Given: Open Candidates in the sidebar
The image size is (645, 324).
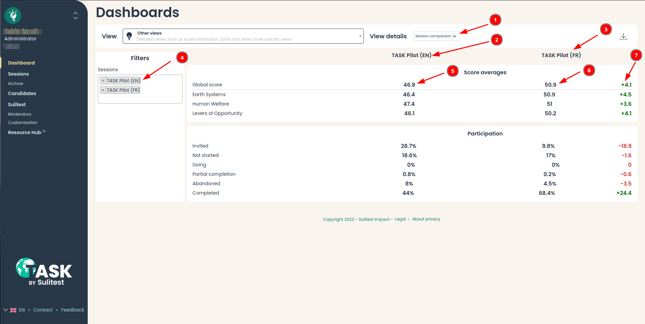Looking at the screenshot, I should point(22,93).
